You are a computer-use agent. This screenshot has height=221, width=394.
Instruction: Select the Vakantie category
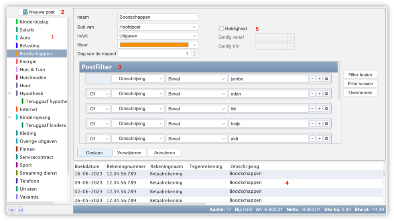pyautogui.click(x=29, y=197)
